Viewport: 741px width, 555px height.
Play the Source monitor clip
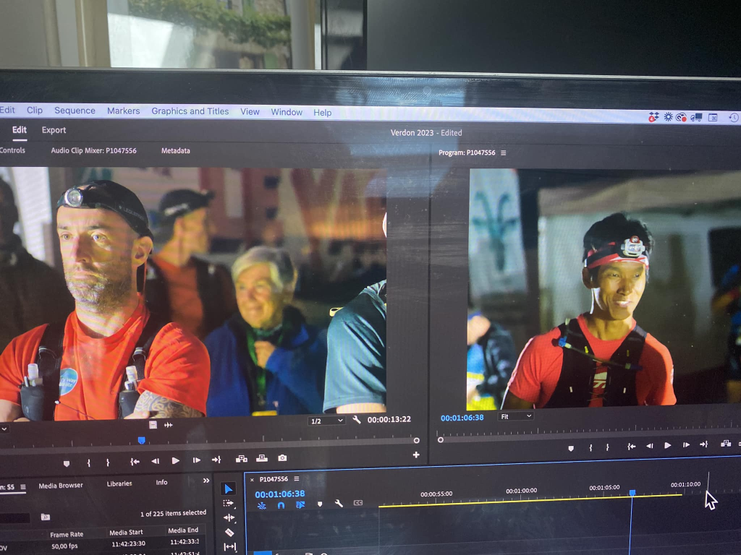[175, 460]
